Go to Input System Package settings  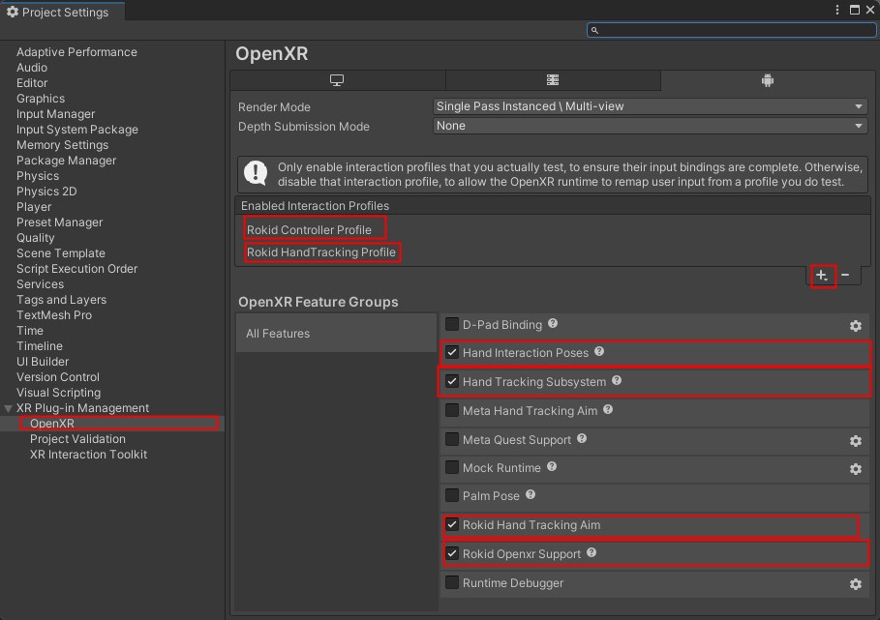click(x=76, y=130)
